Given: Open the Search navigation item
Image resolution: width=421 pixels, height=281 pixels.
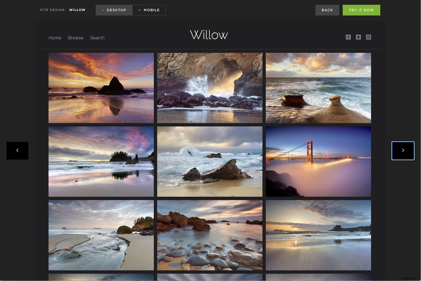Looking at the screenshot, I should click(x=97, y=38).
